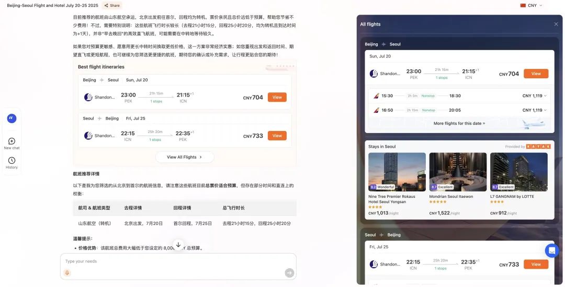The image size is (565, 287).
Task: Click table cell 北京出发，7月20日
Action: [143, 223]
